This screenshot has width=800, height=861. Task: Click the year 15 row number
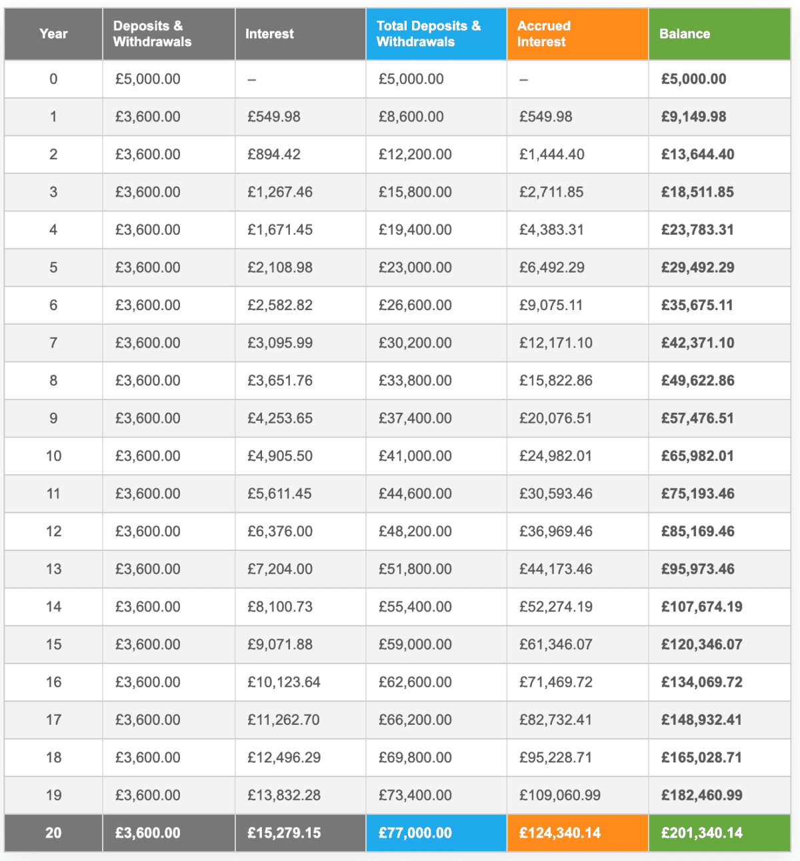(x=53, y=645)
